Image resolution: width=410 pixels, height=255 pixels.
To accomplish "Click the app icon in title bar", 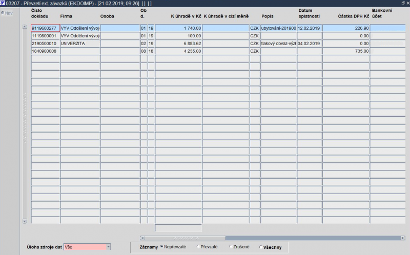I will (x=3, y=3).
